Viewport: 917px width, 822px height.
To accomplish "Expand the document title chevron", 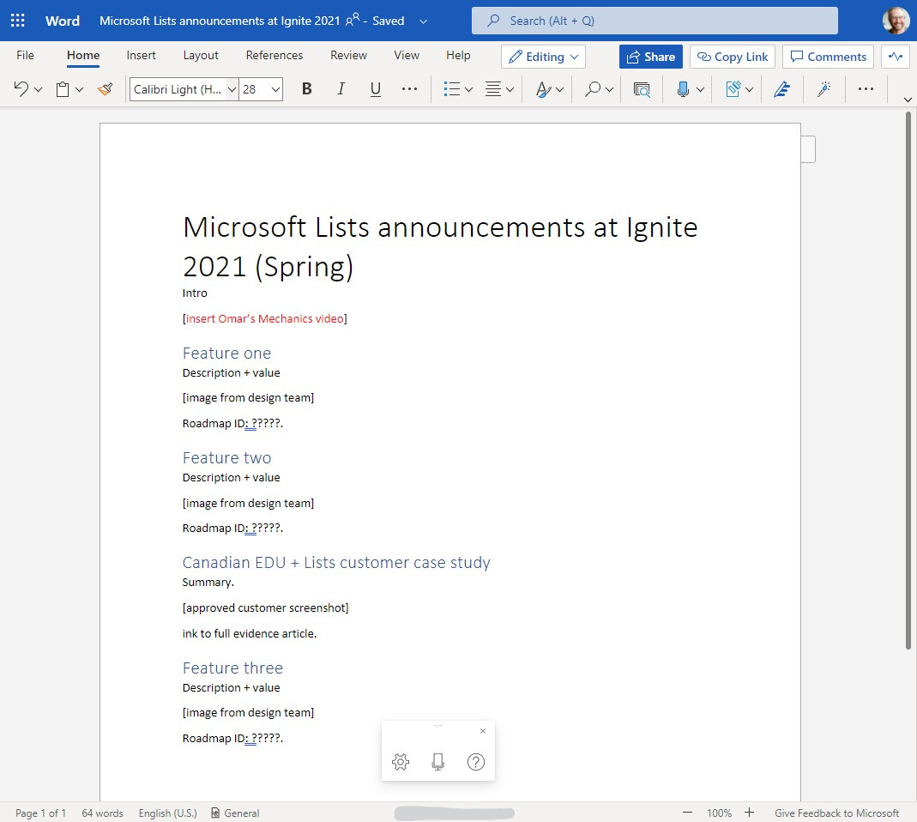I will pos(424,21).
